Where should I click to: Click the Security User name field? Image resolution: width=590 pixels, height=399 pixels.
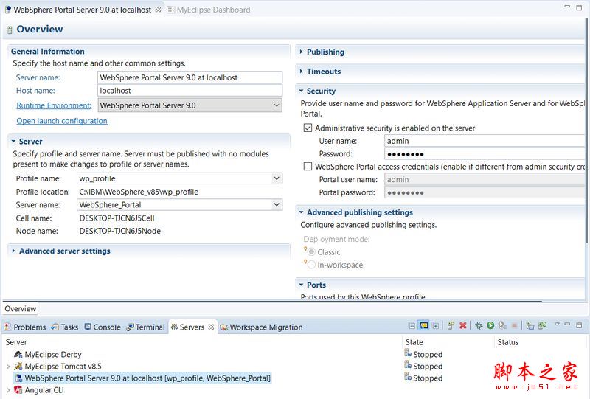[x=485, y=141]
